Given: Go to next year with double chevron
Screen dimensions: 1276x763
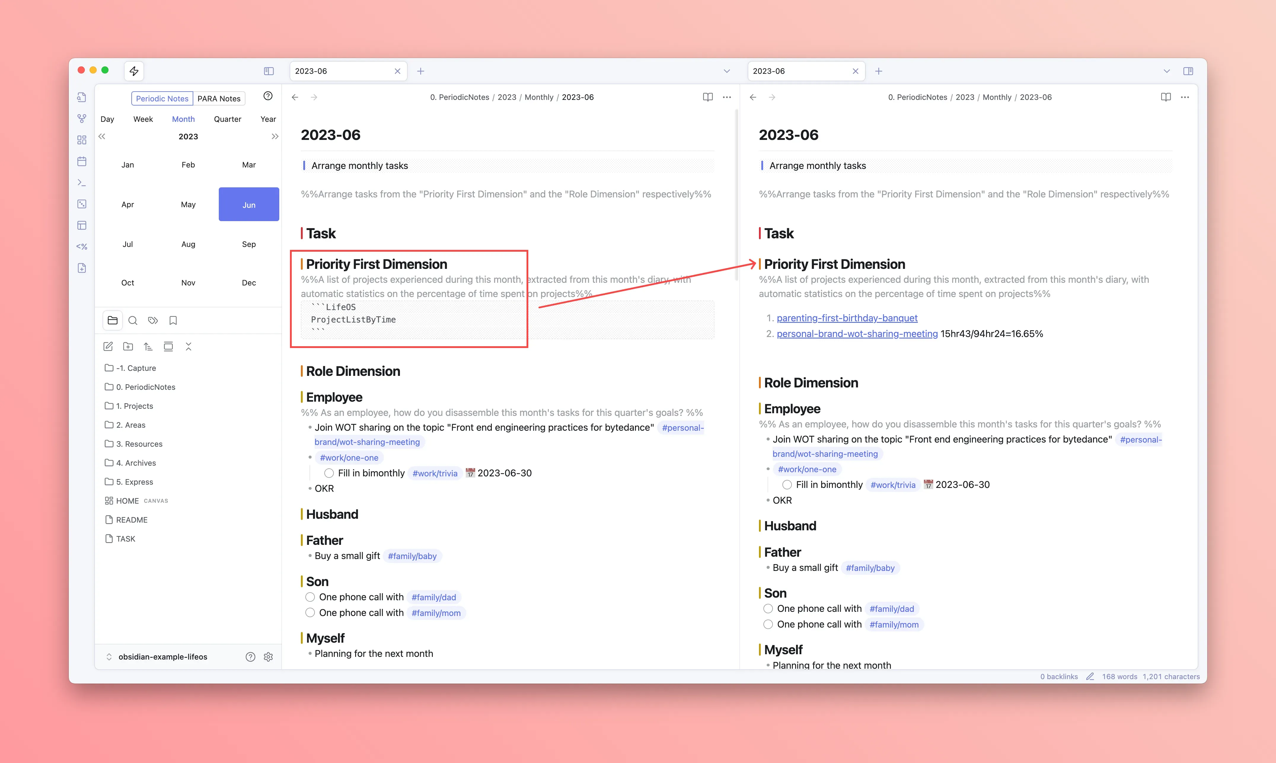Looking at the screenshot, I should coord(275,136).
